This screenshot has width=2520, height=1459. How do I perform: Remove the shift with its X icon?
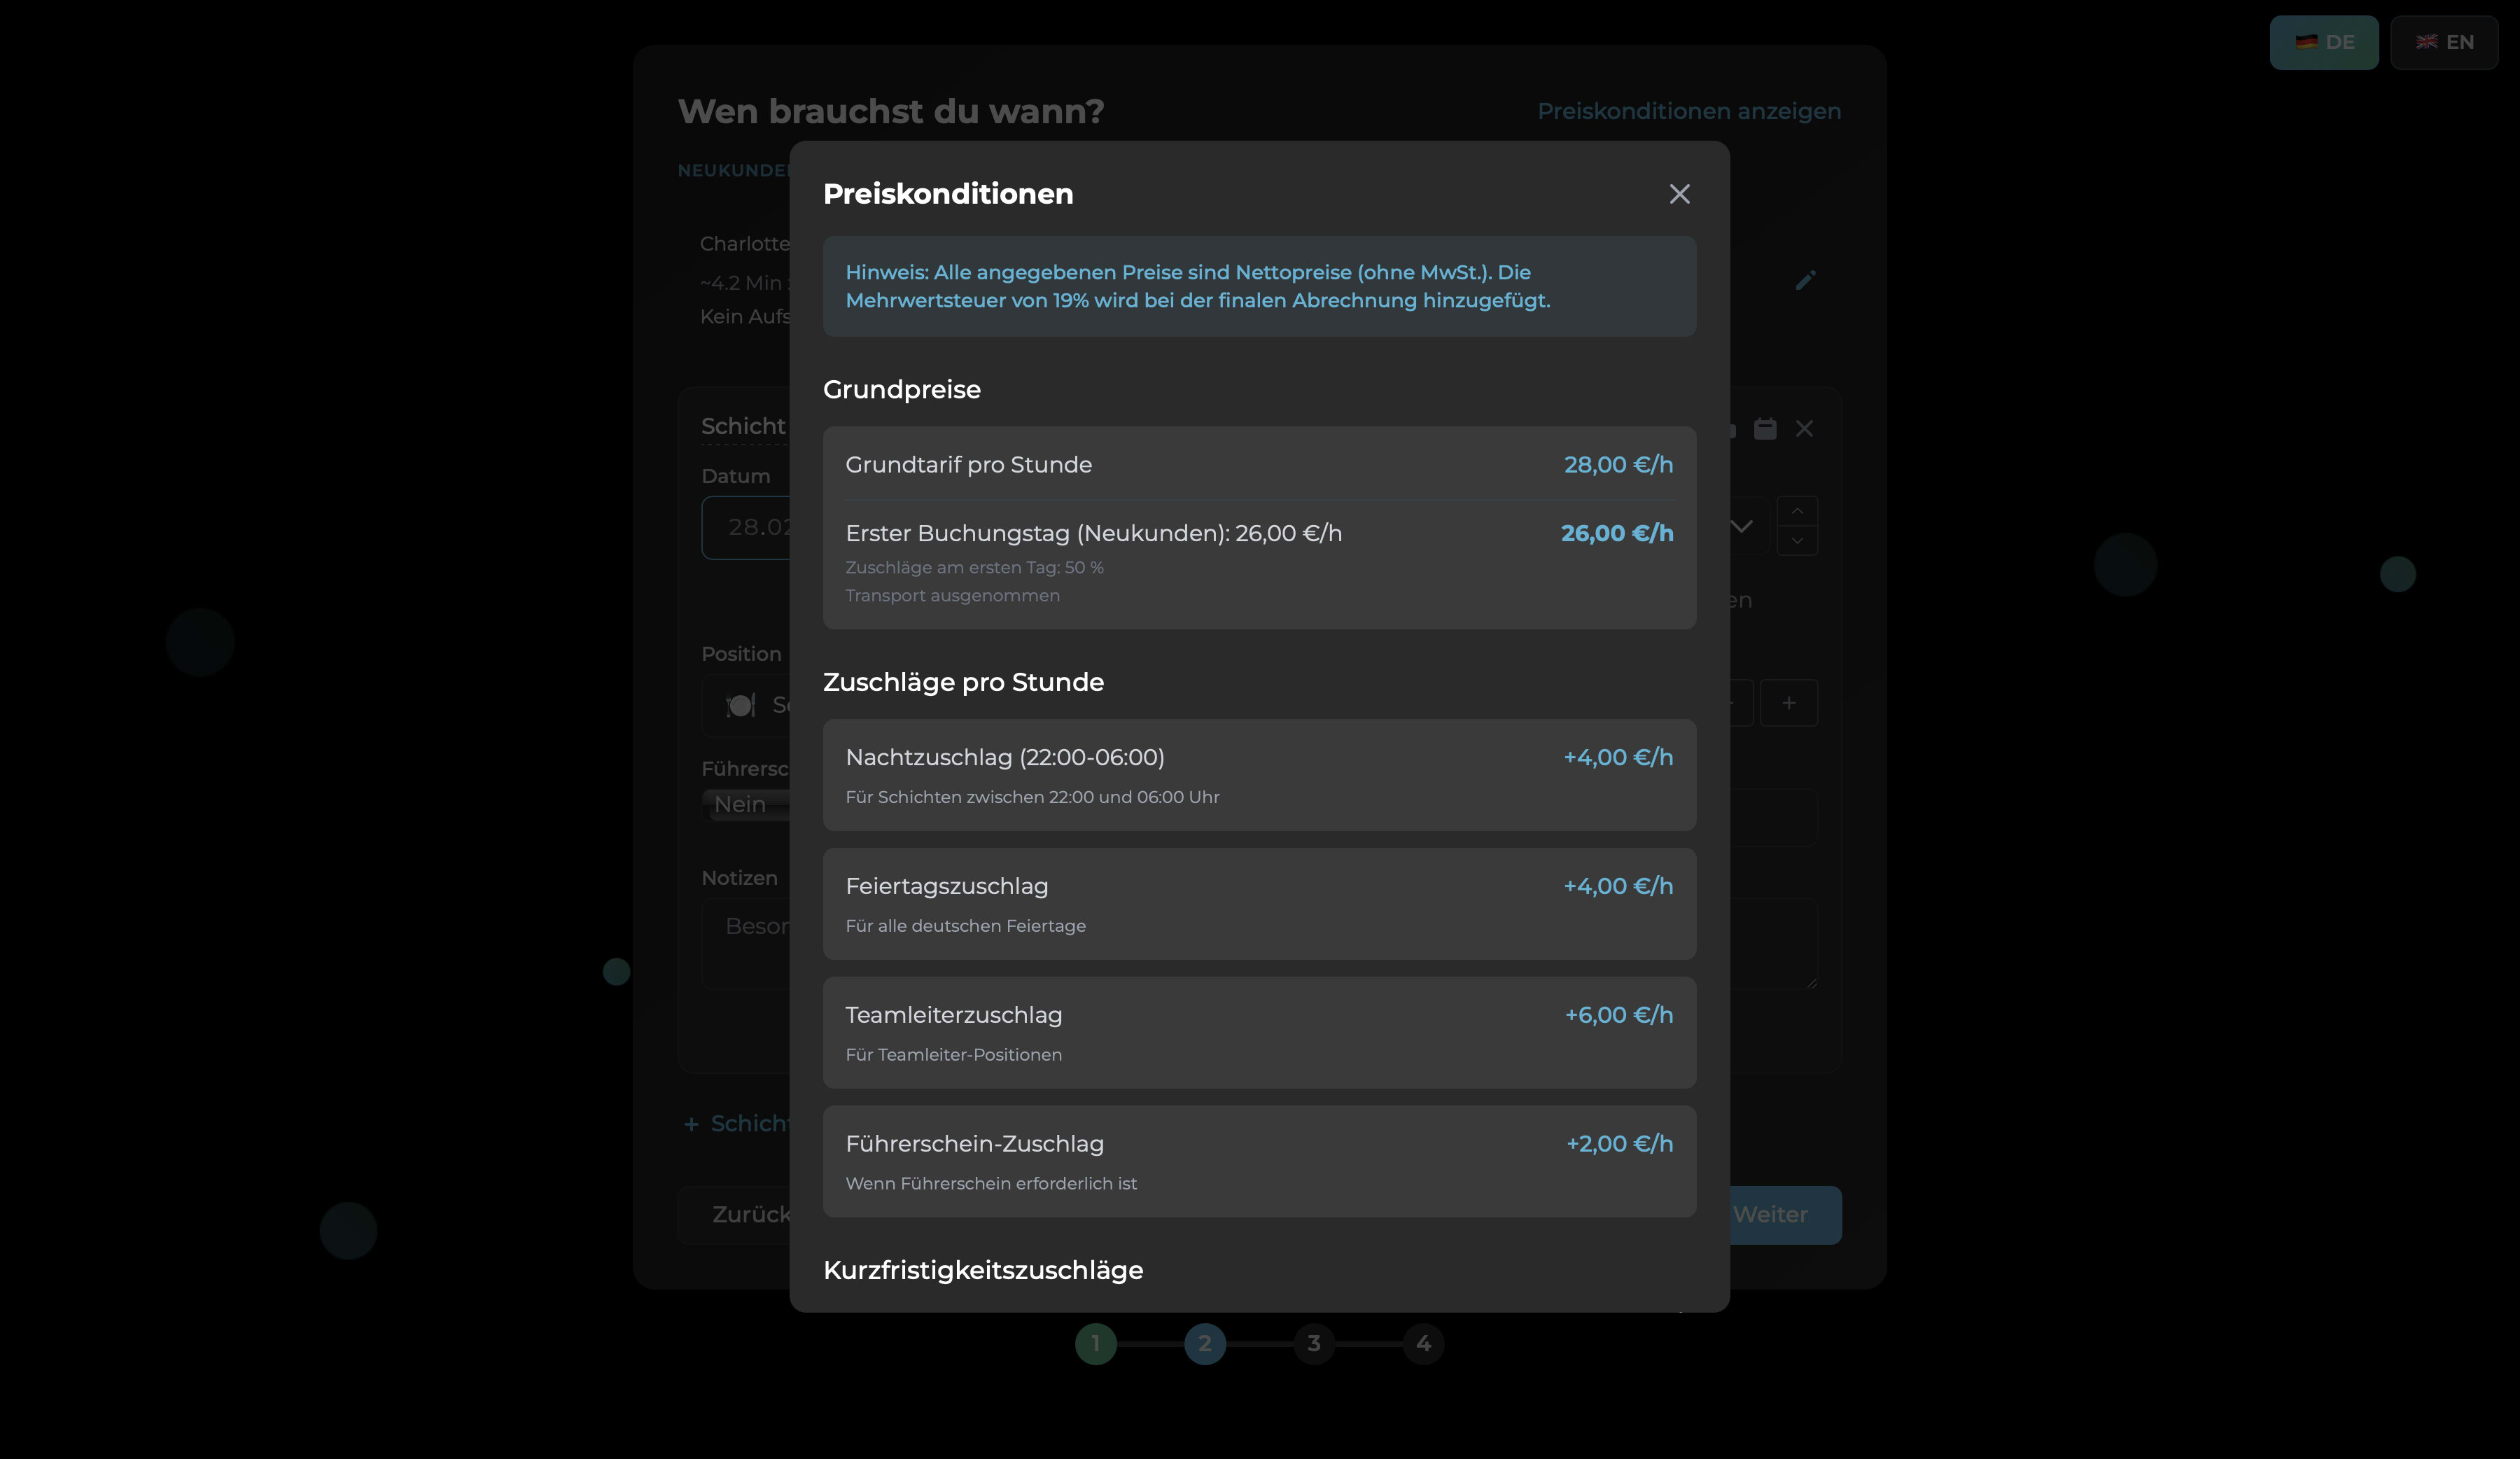[x=1804, y=429]
